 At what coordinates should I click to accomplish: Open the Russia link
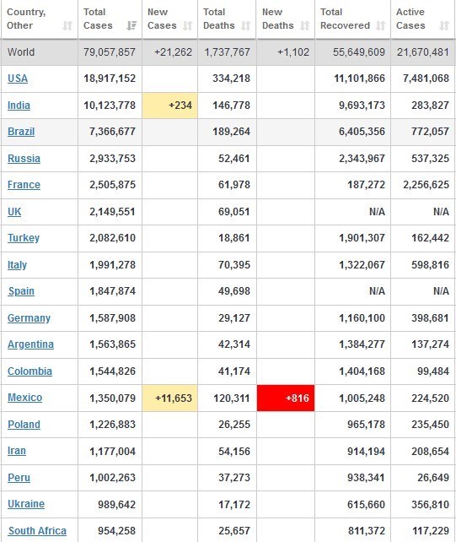(24, 159)
